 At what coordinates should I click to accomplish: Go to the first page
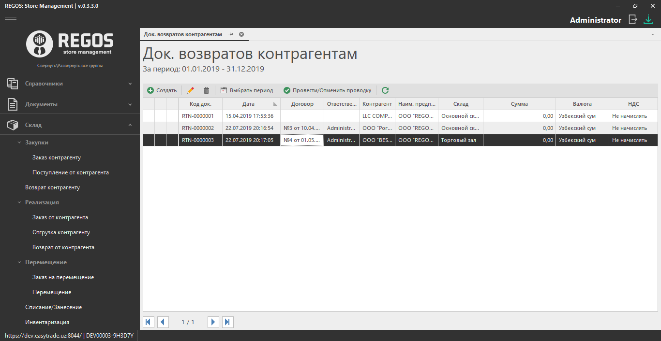(x=149, y=322)
